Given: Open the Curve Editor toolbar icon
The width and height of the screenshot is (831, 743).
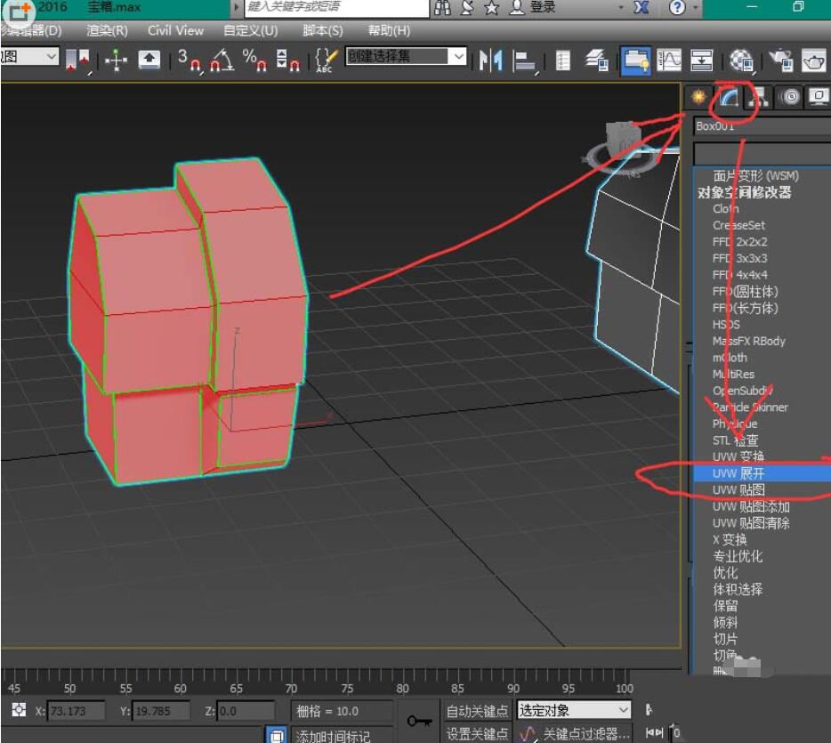Looking at the screenshot, I should [669, 61].
